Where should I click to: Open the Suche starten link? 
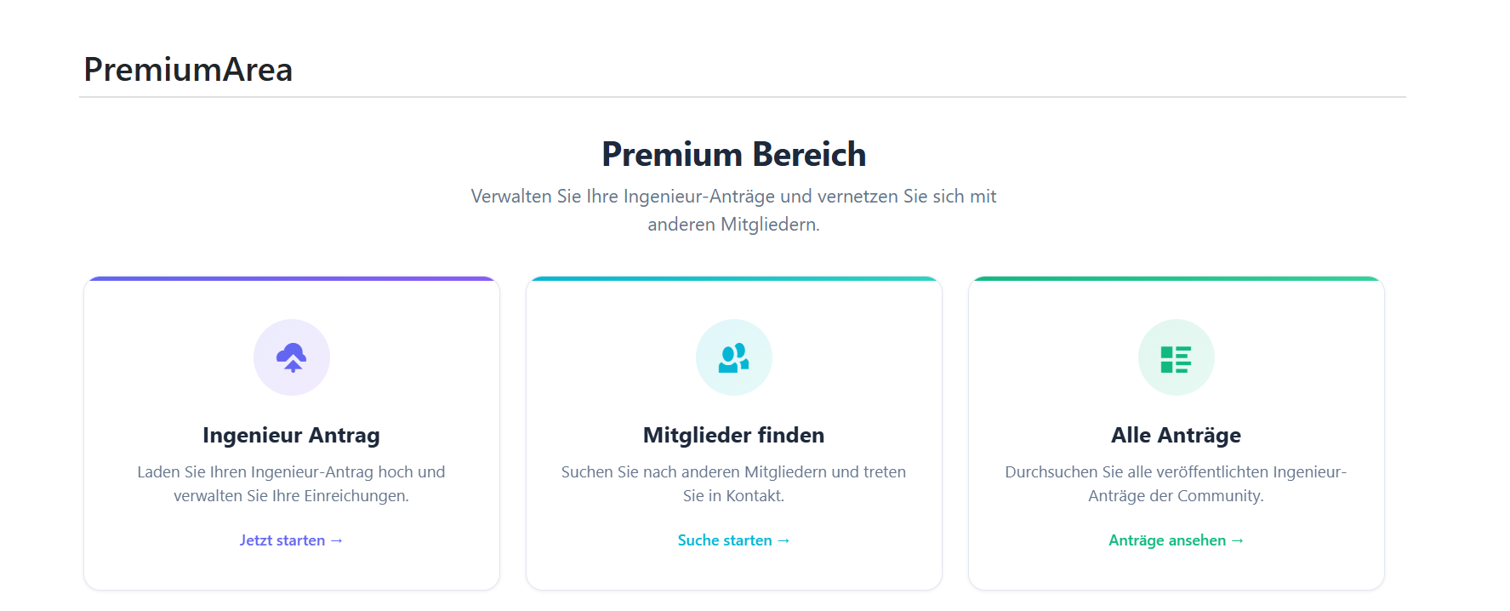733,540
